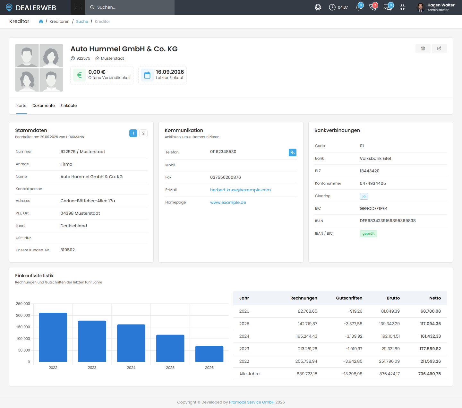Switch to the Dokumente tab
The height and width of the screenshot is (408, 462).
pyautogui.click(x=44, y=106)
